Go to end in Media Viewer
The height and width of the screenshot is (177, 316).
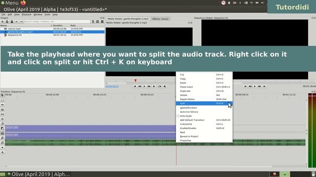click(154, 87)
